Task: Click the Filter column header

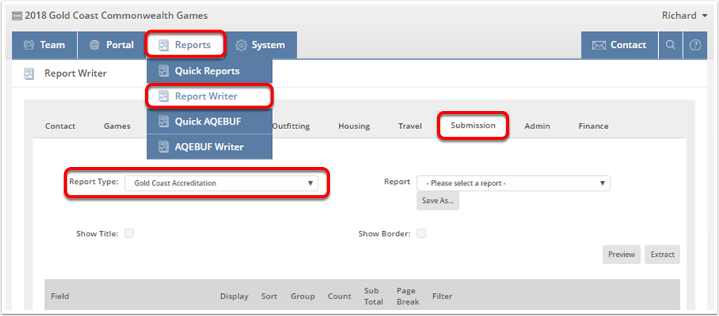Action: (x=442, y=296)
